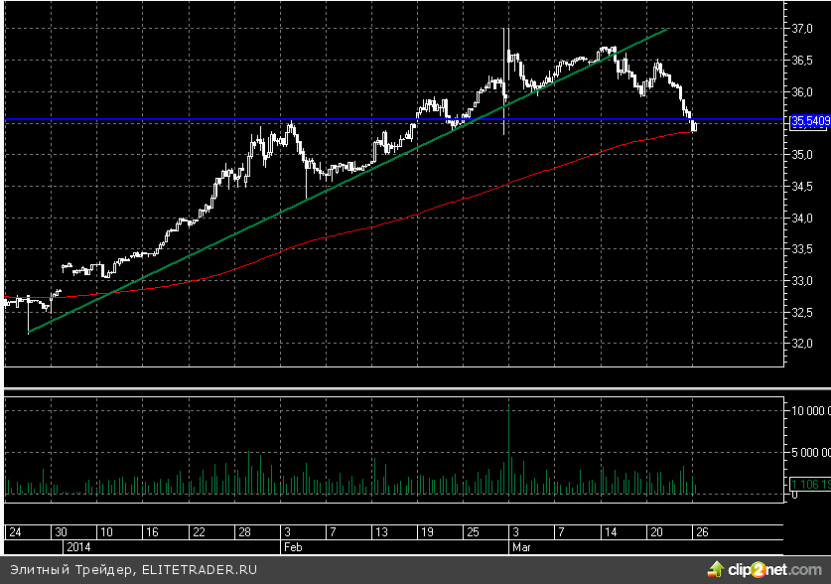This screenshot has height=584, width=831.
Task: Click the 2014 year label on time axis
Action: [x=76, y=546]
